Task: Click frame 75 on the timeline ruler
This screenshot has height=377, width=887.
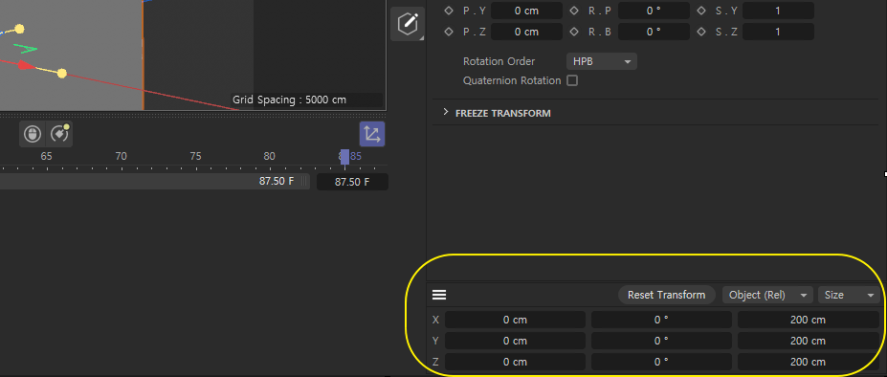Action: coord(195,156)
